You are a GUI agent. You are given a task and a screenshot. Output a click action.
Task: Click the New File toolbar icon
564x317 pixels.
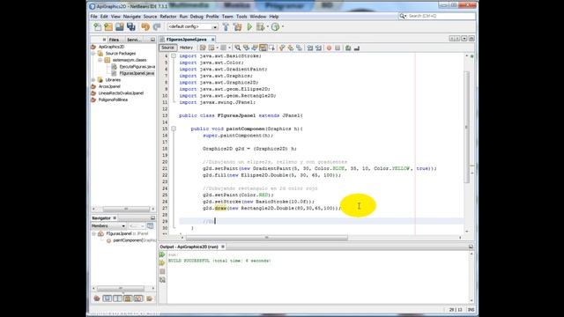[97, 27]
